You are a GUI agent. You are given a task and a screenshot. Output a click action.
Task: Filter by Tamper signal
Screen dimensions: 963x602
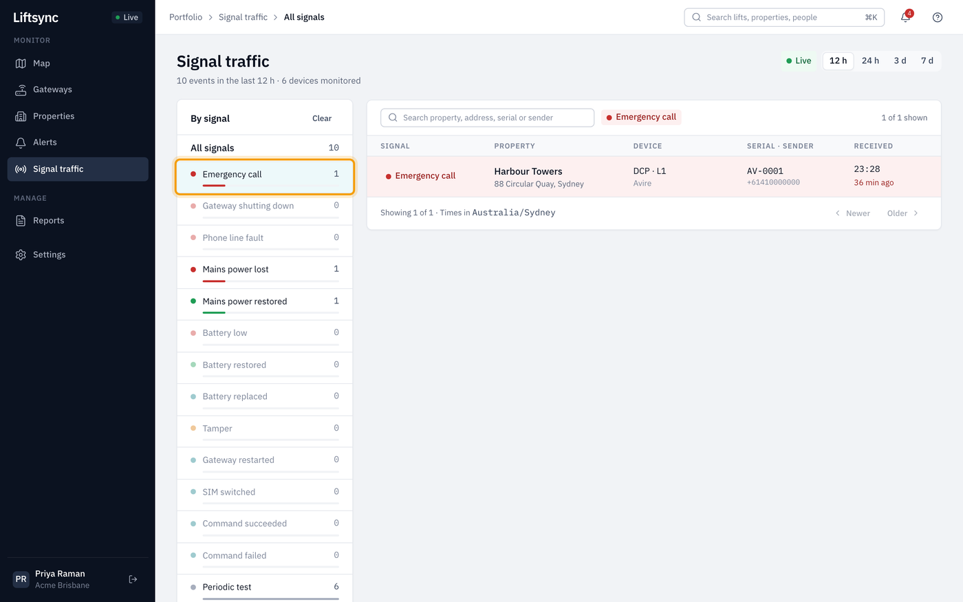click(265, 431)
